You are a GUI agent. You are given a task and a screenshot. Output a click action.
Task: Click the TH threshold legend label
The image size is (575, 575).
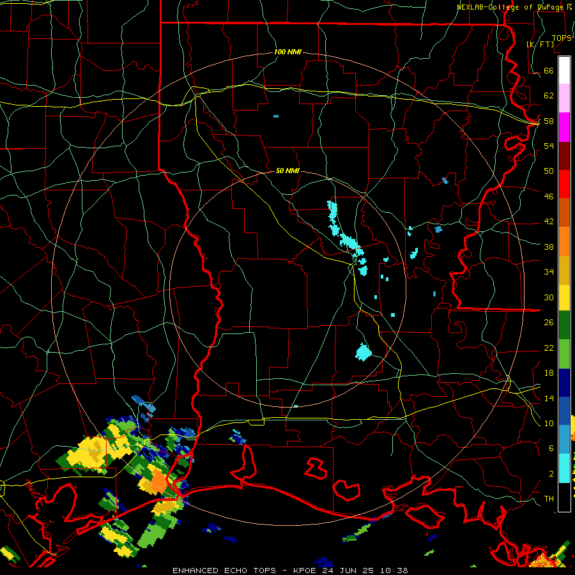click(x=549, y=499)
